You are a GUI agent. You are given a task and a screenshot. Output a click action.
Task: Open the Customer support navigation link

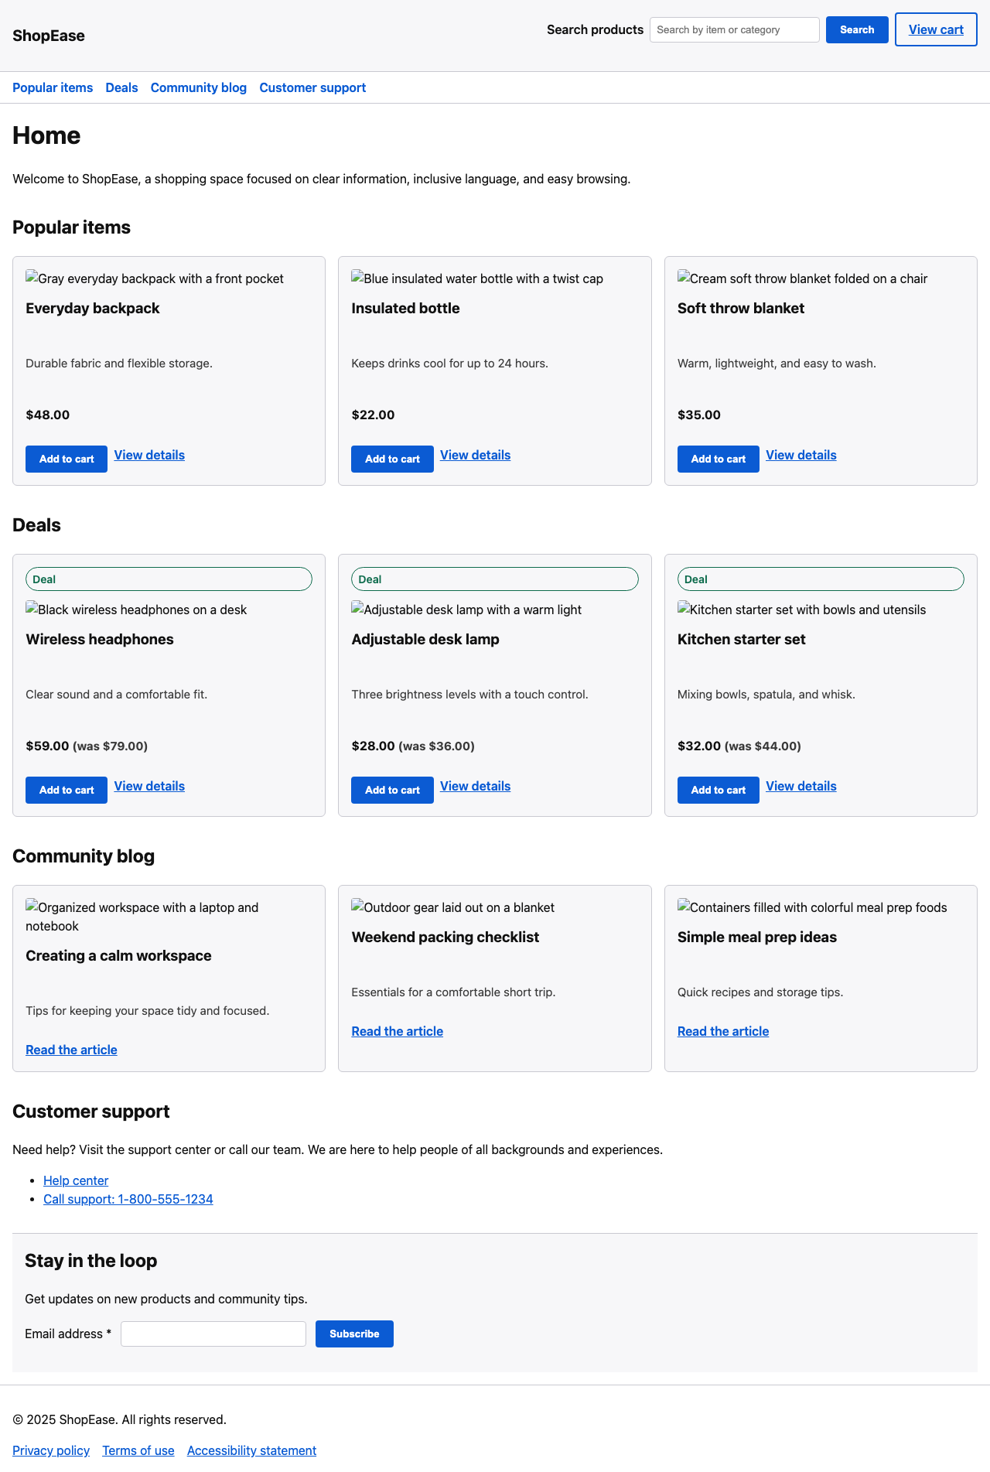[x=312, y=87]
